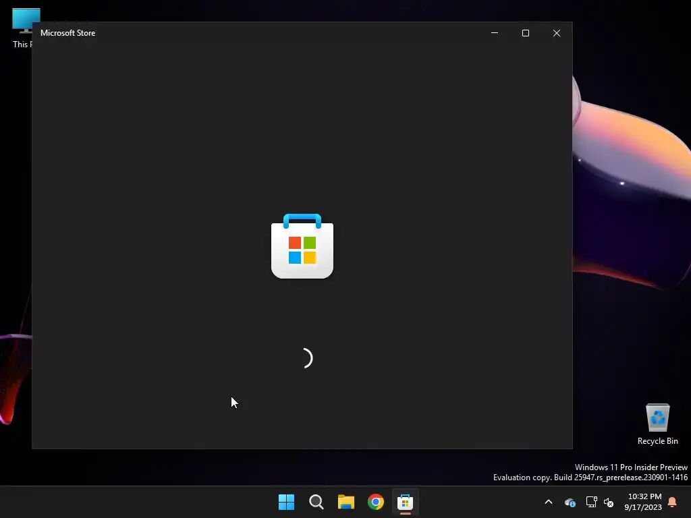Maximize the Microsoft Store window
The image size is (691, 518).
pos(525,33)
